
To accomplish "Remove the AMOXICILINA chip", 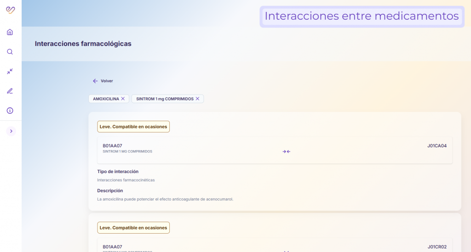I will click(x=123, y=99).
